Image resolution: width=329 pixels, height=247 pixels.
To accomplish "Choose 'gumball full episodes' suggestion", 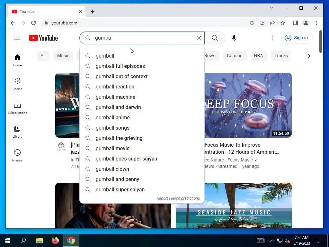I will (x=142, y=66).
